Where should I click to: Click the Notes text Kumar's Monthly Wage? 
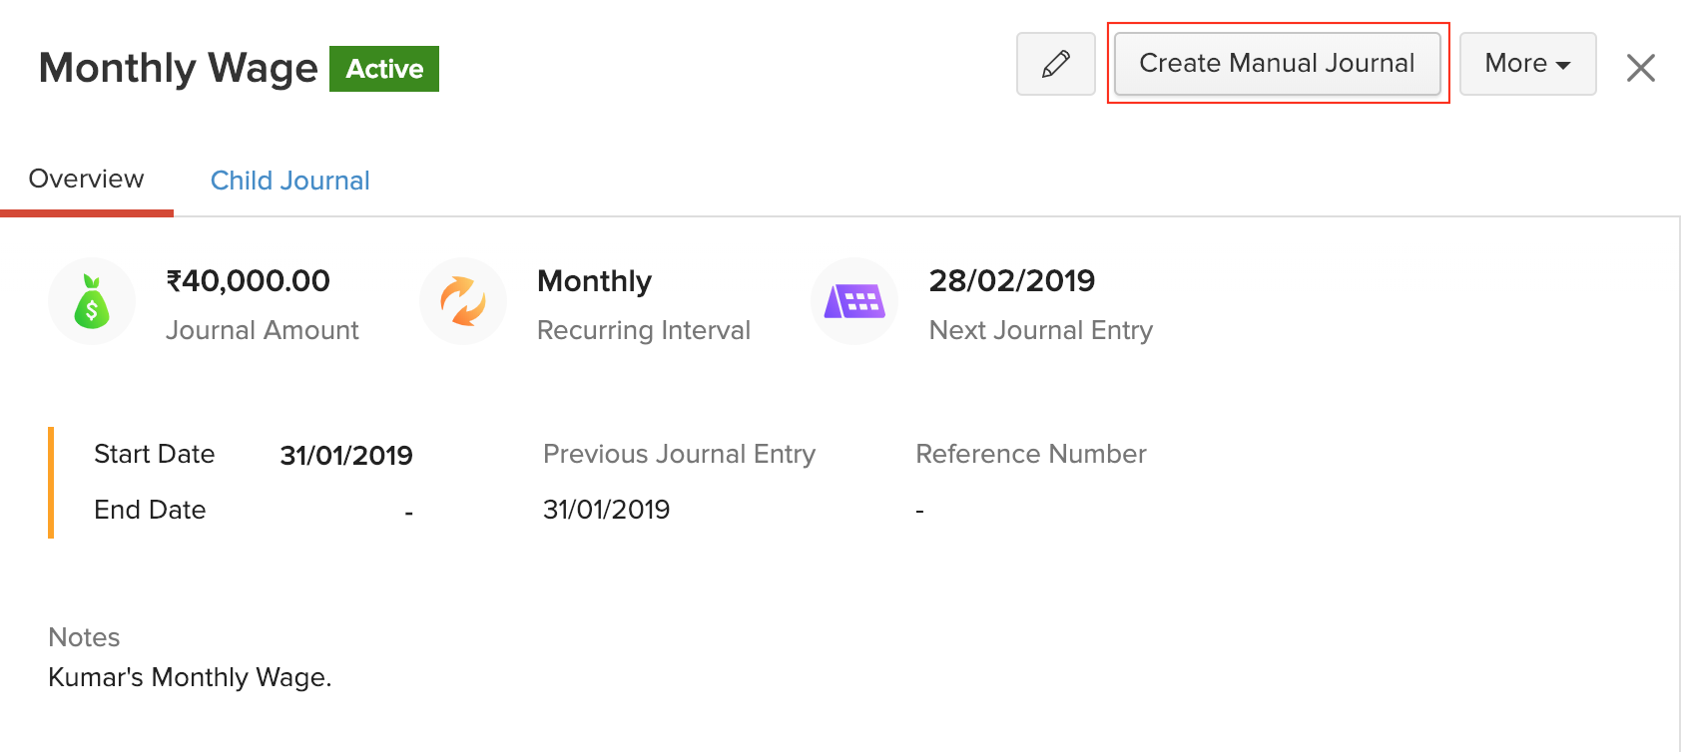(189, 677)
